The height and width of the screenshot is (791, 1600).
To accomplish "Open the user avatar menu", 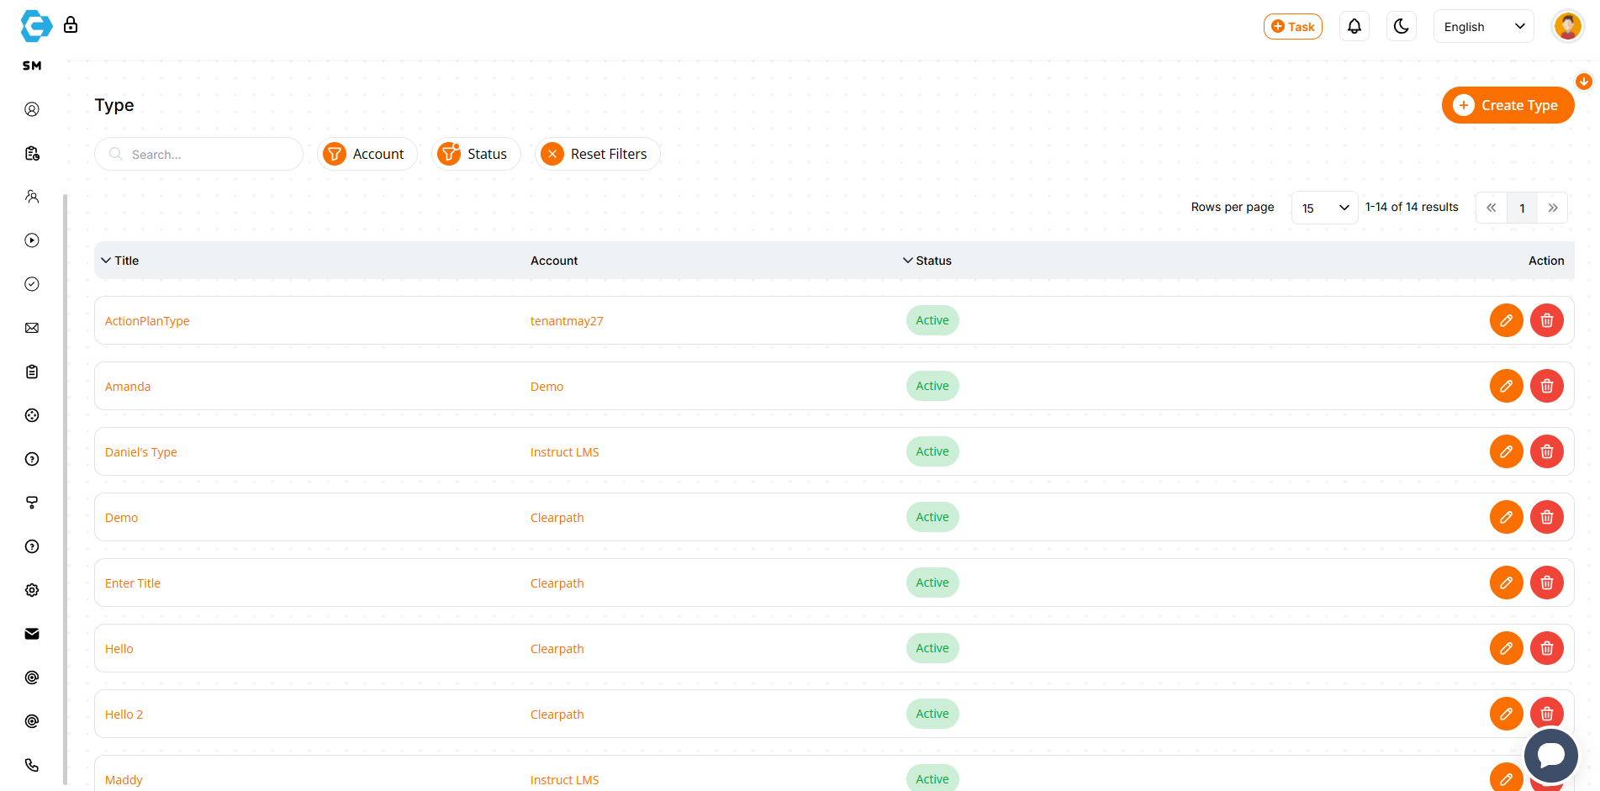I will [1567, 26].
